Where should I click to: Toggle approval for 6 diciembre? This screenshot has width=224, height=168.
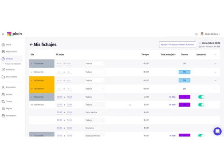click(x=201, y=105)
